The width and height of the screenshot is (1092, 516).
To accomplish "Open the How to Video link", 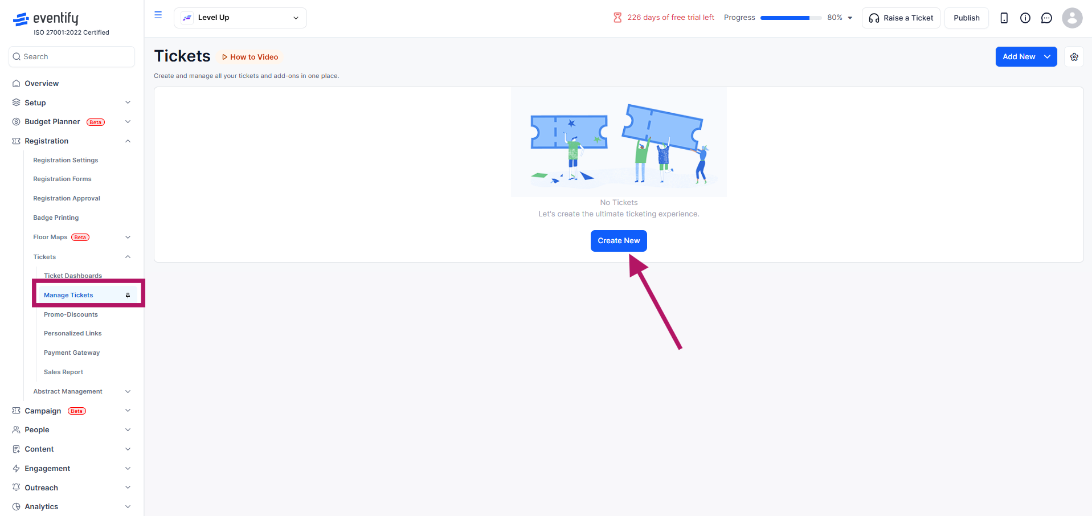I will (x=250, y=57).
